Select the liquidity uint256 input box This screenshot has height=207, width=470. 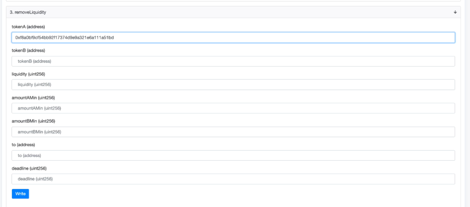[x=233, y=84]
